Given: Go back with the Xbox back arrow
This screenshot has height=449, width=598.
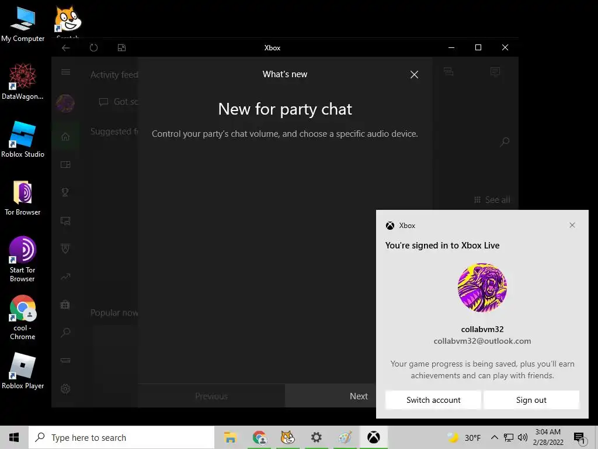Looking at the screenshot, I should click(x=65, y=48).
